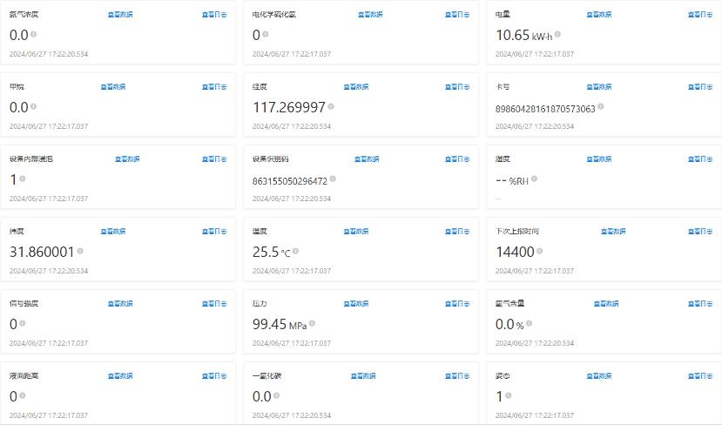View data for 温度 25.5 ℃ card
Viewport: 722px width, 425px height.
point(356,232)
